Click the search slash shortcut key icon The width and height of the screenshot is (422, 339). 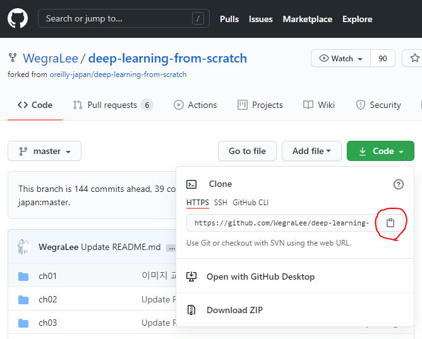click(x=198, y=18)
